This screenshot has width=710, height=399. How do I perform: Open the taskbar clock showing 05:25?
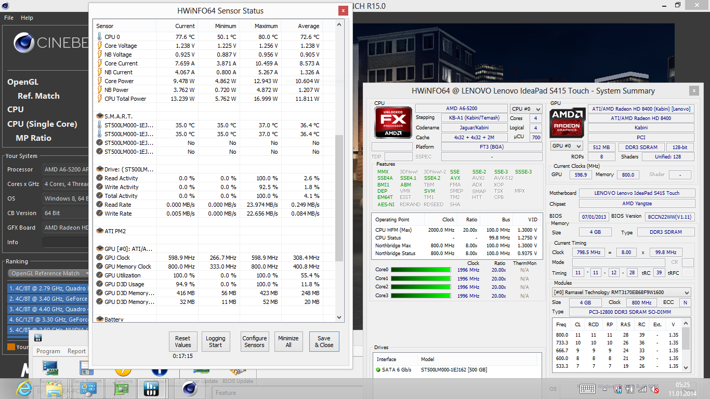pos(682,389)
